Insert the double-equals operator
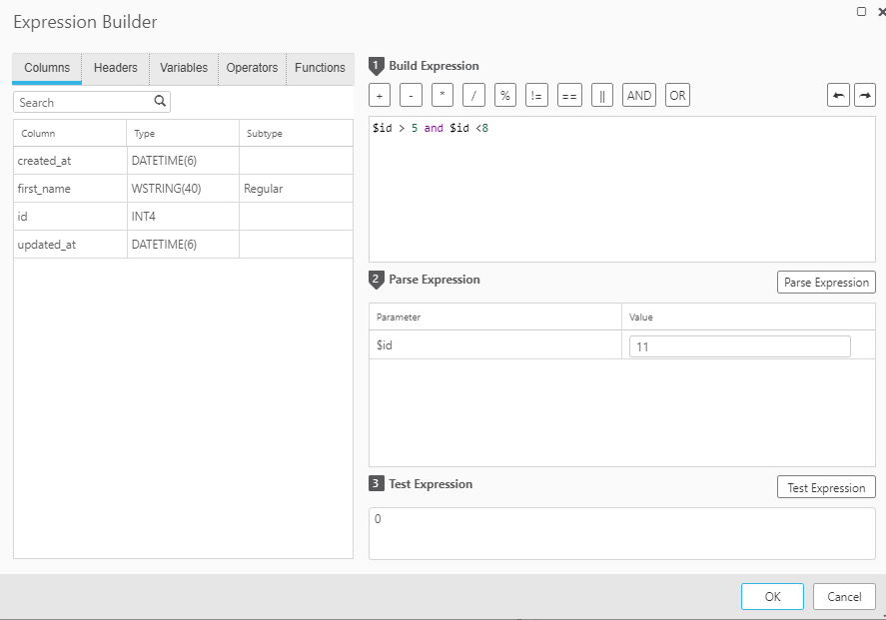 point(569,96)
